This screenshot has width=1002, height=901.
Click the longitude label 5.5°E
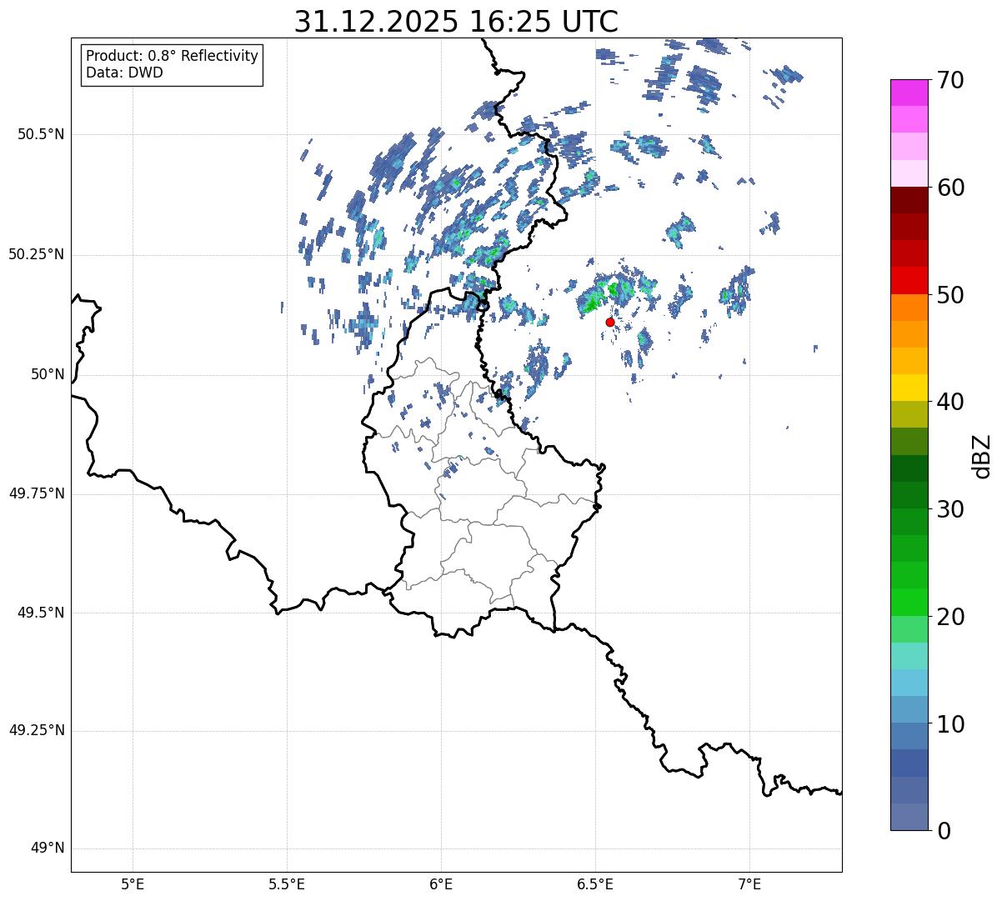point(287,884)
